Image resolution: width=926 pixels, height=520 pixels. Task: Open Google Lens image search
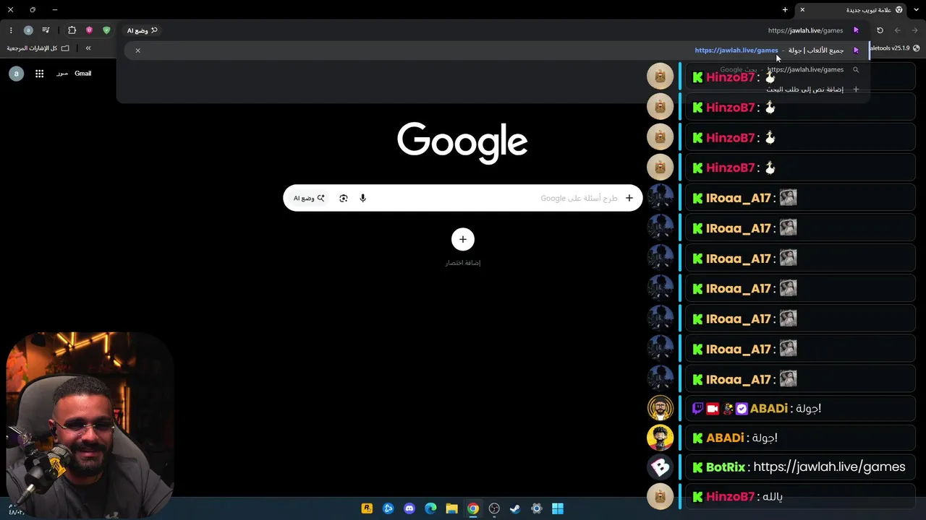pyautogui.click(x=344, y=198)
